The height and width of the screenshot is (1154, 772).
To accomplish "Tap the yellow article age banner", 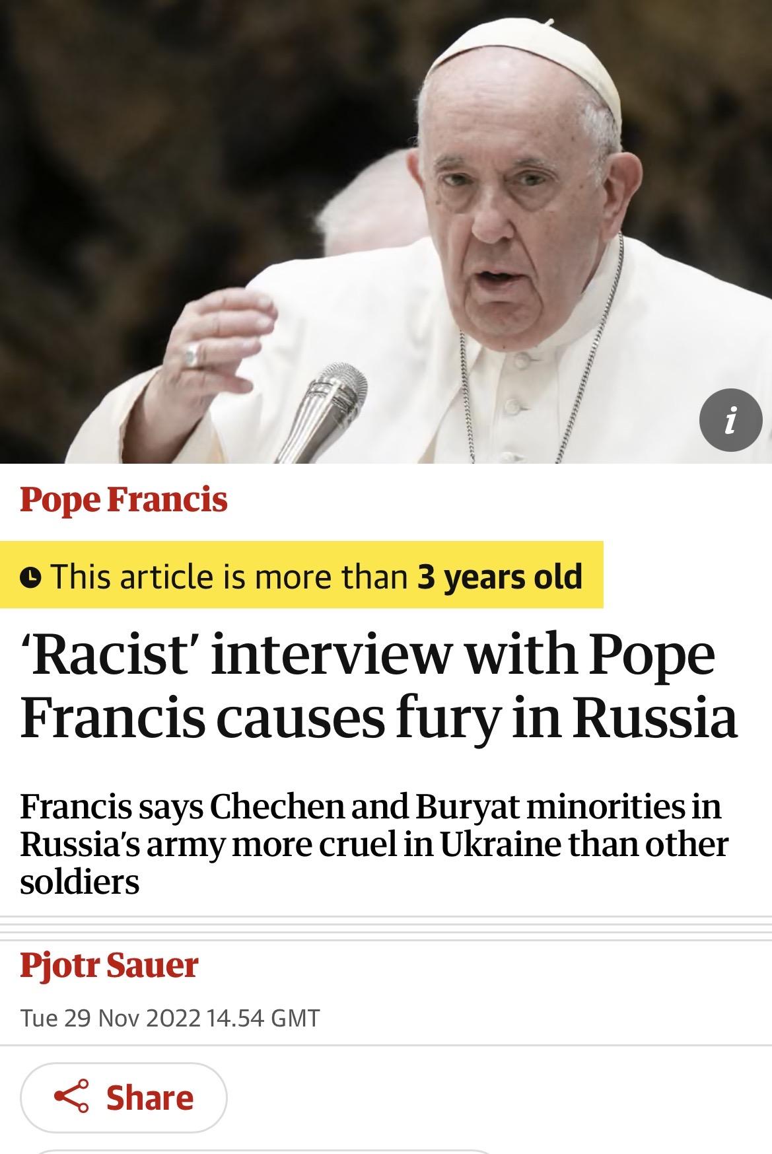I will click(302, 575).
